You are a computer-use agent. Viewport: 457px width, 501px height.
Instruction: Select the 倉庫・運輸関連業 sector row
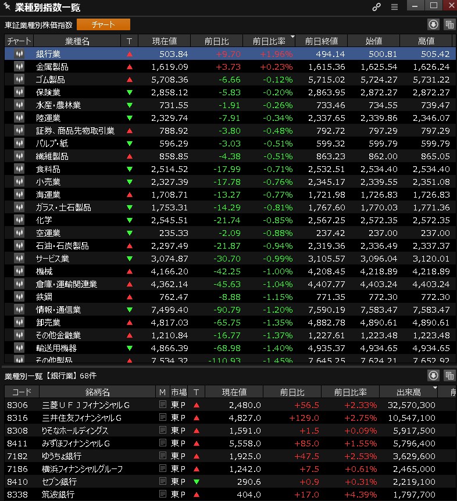tap(230, 284)
